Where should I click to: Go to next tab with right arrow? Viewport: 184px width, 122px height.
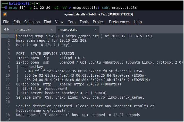click(8, 30)
